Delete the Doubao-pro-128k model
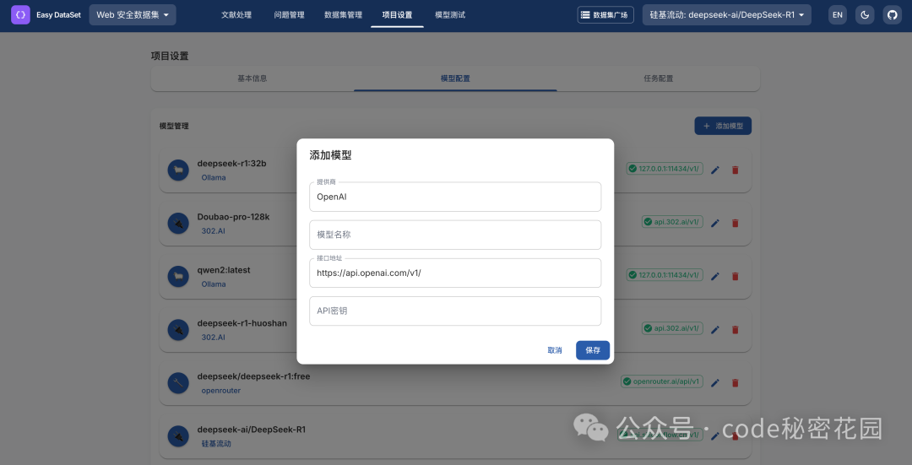This screenshot has width=912, height=465. click(x=736, y=223)
